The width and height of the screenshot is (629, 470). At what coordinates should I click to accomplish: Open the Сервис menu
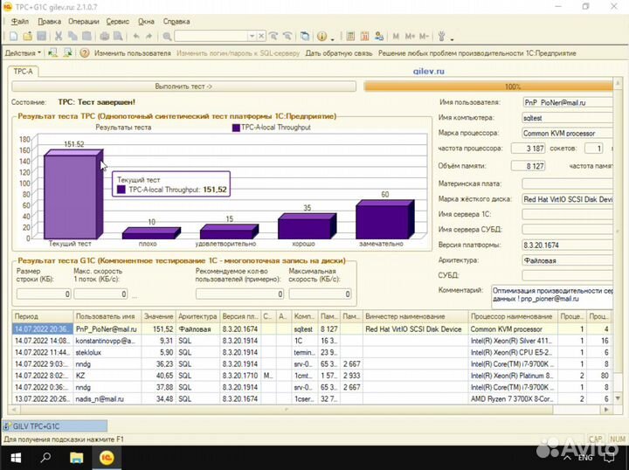[117, 19]
